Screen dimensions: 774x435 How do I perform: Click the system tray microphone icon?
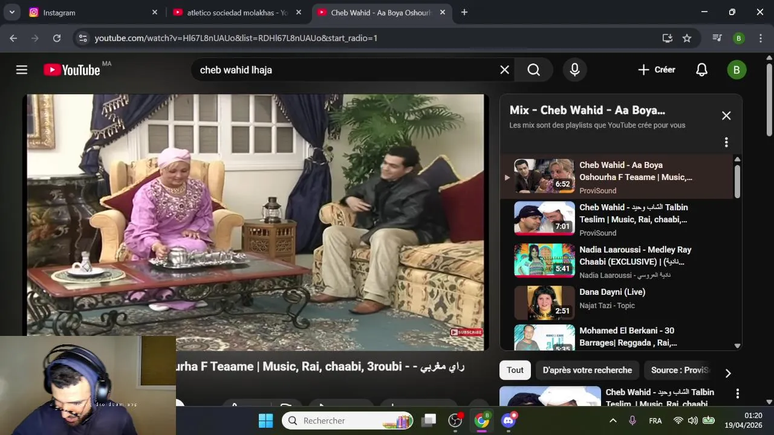633,420
